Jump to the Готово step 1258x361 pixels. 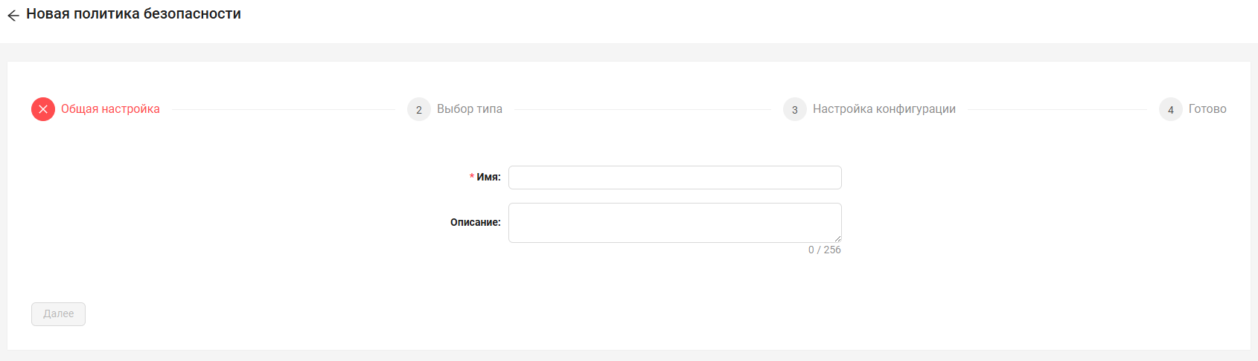tap(1207, 109)
